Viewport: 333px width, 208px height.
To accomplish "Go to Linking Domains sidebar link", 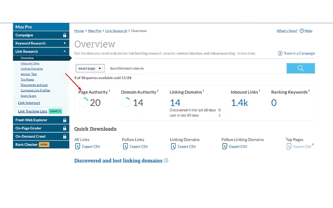I will click(x=32, y=69).
